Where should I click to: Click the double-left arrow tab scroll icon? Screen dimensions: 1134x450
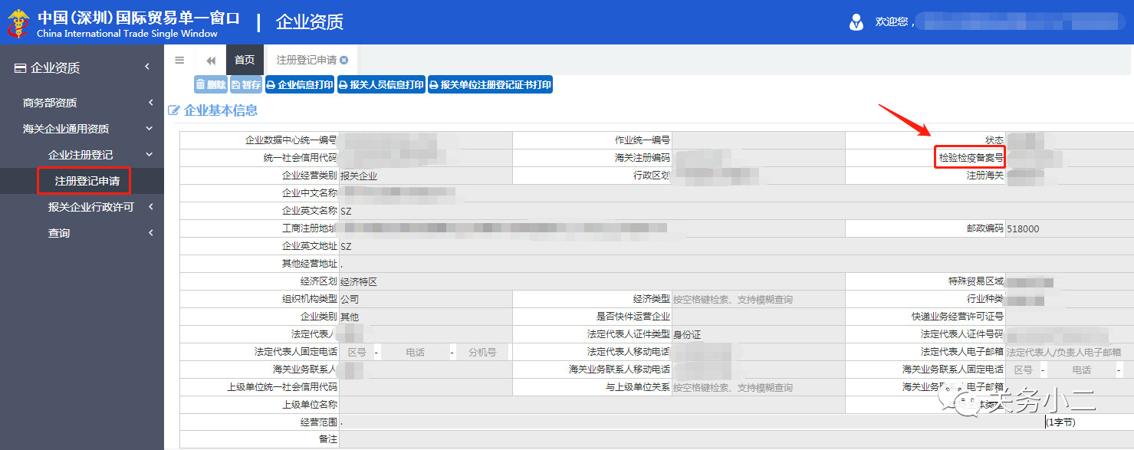point(211,61)
